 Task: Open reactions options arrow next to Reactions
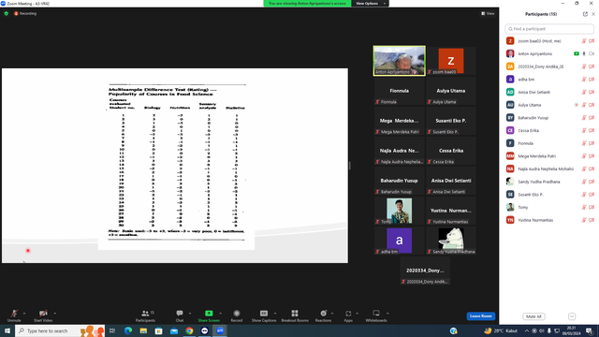(x=332, y=314)
